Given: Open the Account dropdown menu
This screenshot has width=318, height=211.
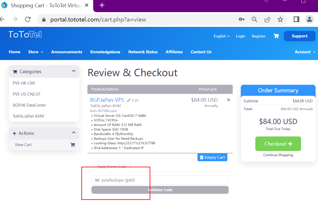Looking at the screenshot, I should tap(305, 52).
